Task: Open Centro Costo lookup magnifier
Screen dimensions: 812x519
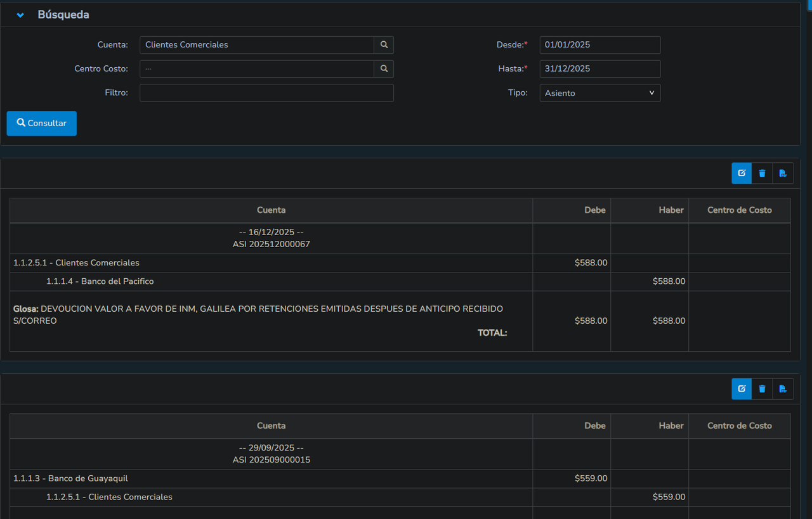Action: [x=384, y=69]
